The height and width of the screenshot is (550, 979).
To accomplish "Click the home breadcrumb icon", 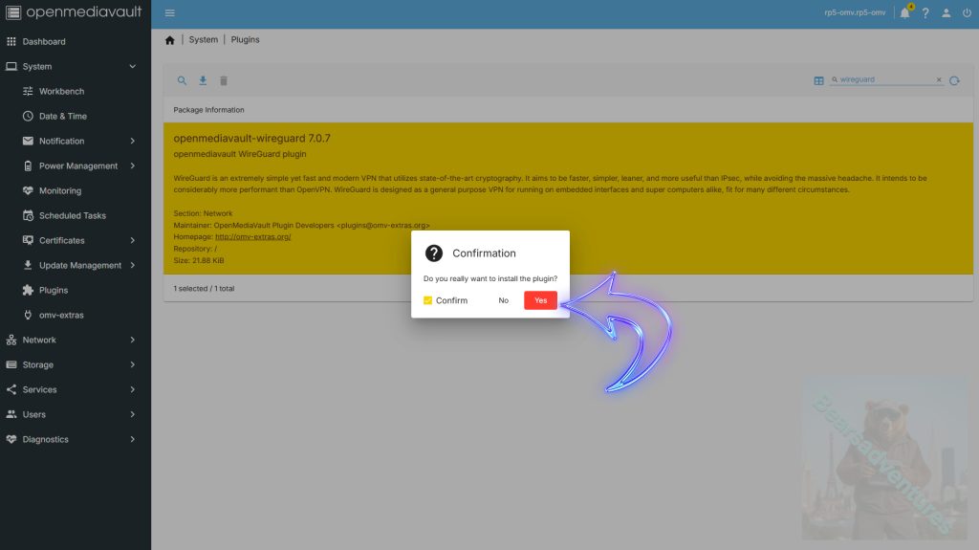I will pos(170,40).
